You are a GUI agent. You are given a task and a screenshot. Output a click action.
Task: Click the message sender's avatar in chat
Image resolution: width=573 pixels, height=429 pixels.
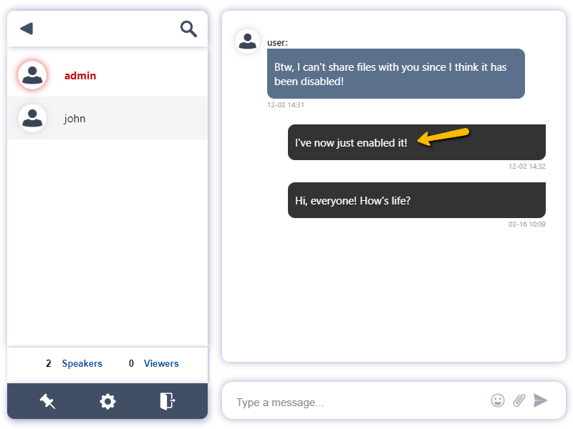click(248, 41)
